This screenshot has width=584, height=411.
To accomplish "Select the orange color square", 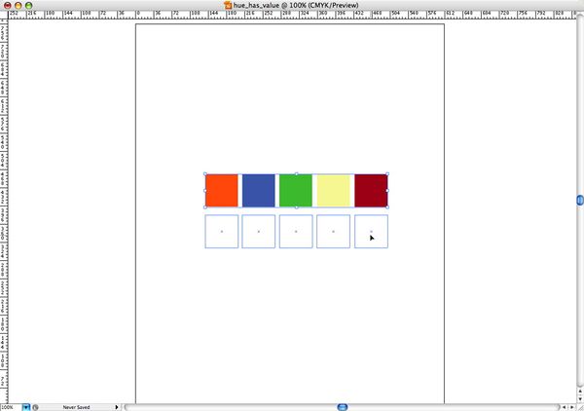I will tap(222, 190).
